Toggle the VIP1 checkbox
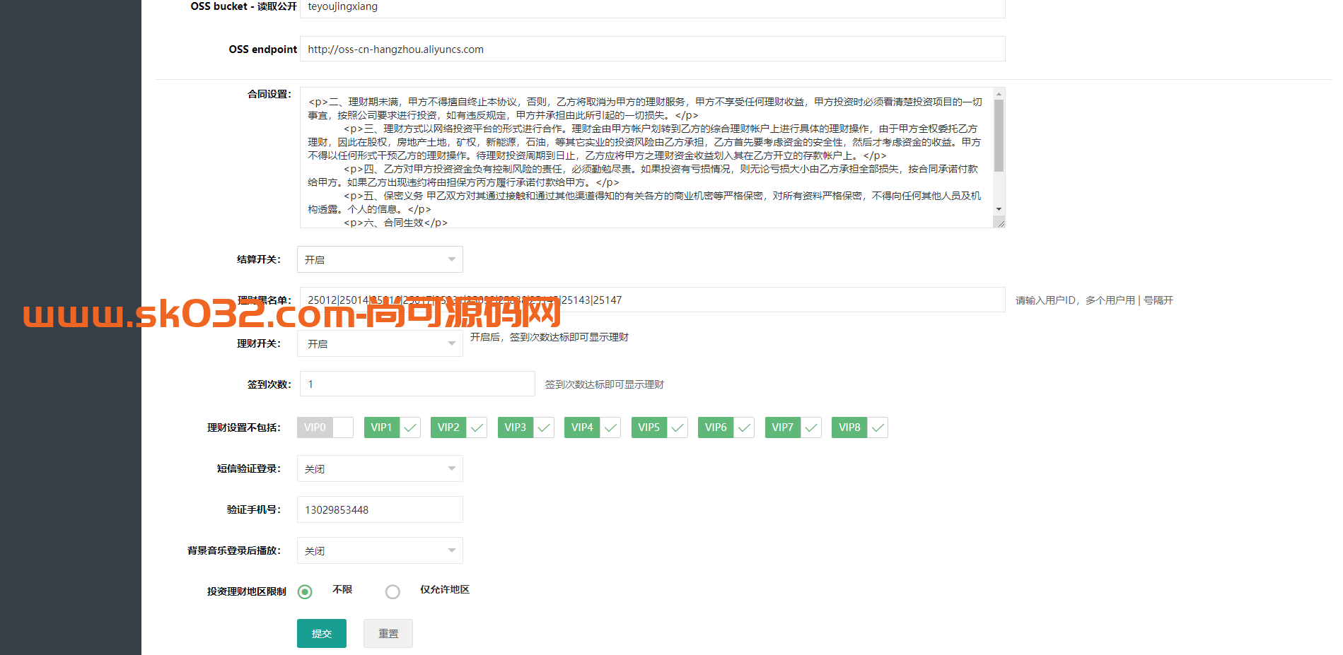Image resolution: width=1343 pixels, height=655 pixels. 392,427
